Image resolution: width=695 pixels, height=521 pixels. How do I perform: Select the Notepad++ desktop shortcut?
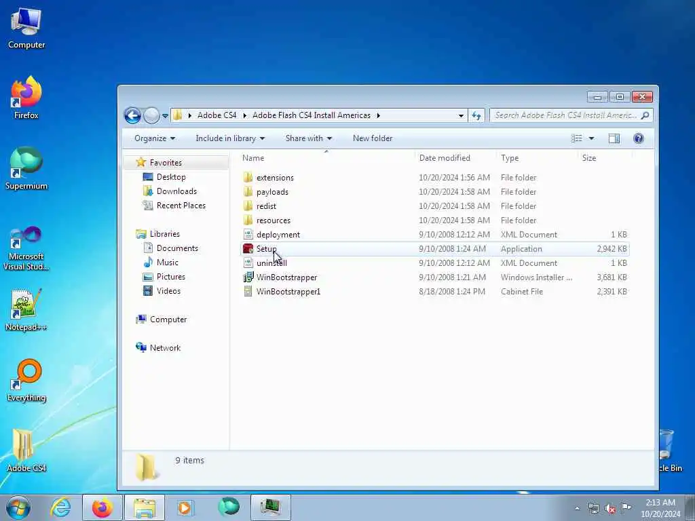(26, 309)
